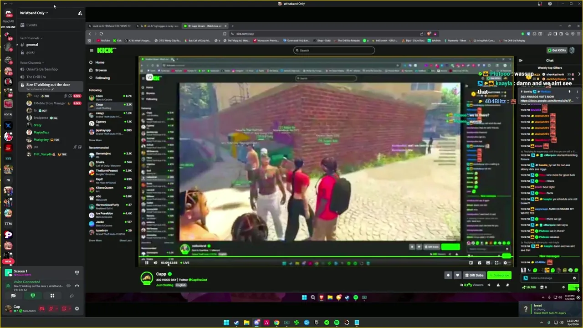The image size is (583, 328).
Task: Open Discord Direct Messages home icon
Action: (x=8, y=13)
